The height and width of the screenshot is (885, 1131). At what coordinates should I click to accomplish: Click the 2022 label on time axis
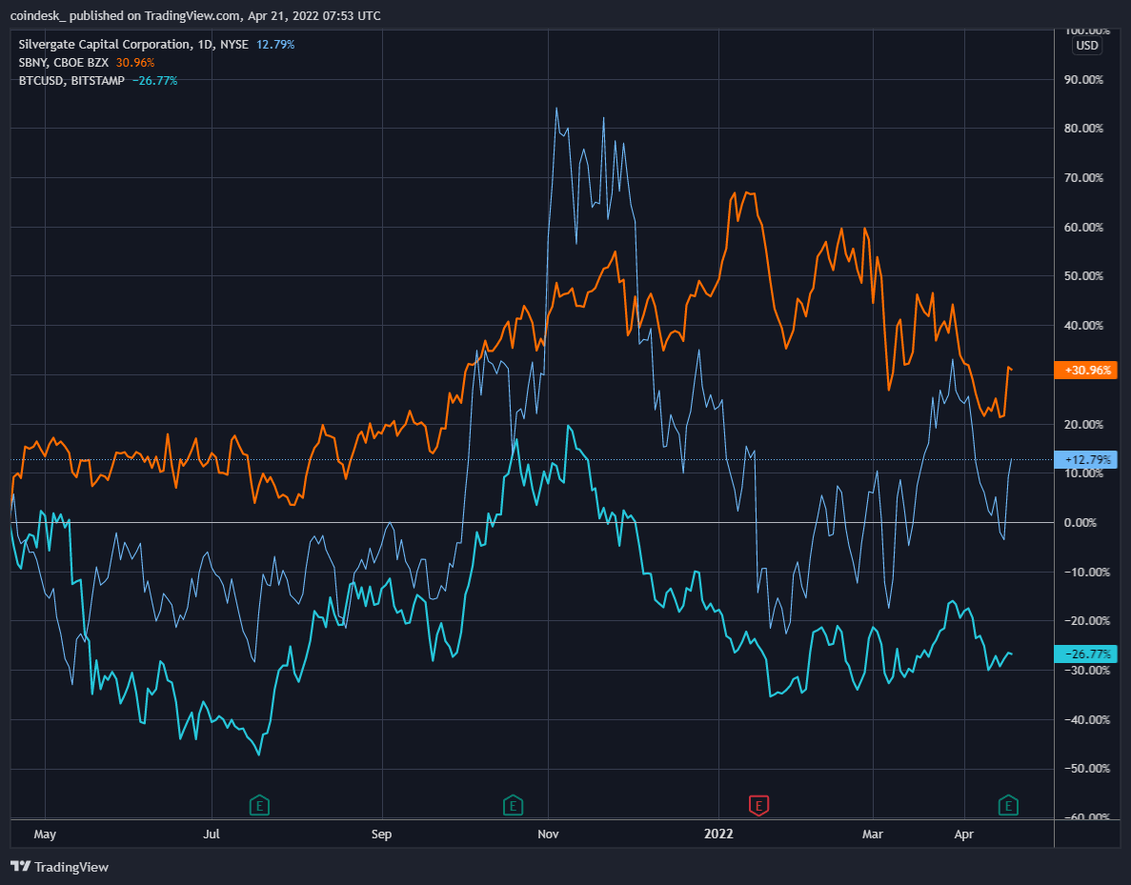tap(718, 835)
